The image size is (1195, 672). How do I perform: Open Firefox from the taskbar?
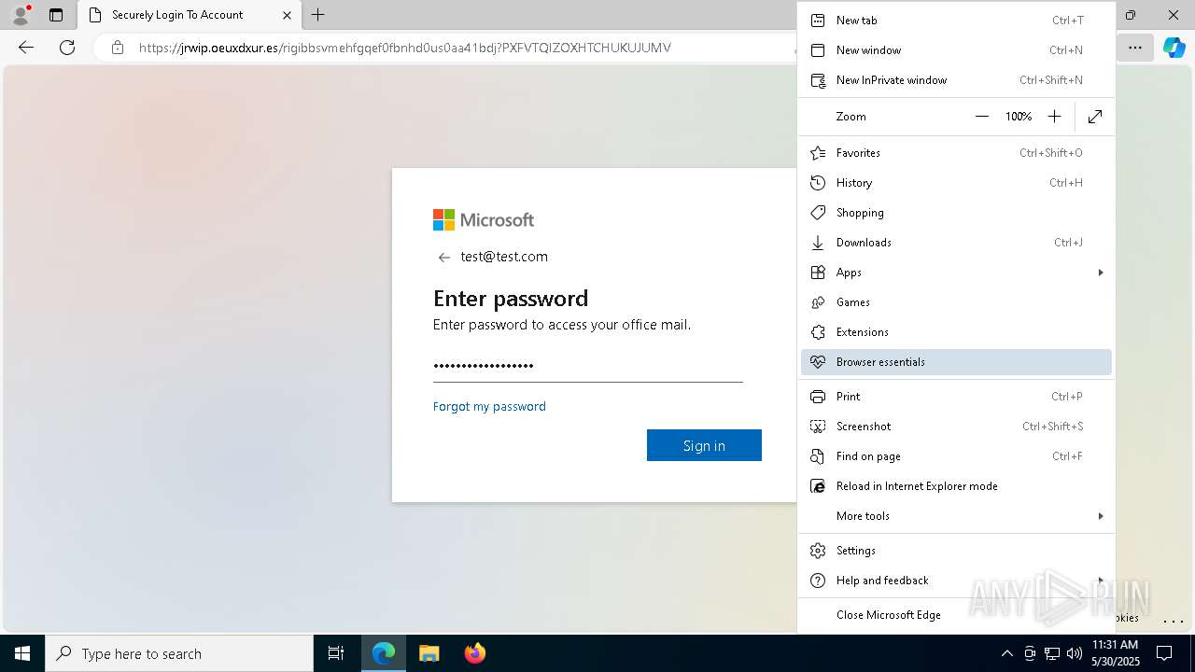point(474,653)
